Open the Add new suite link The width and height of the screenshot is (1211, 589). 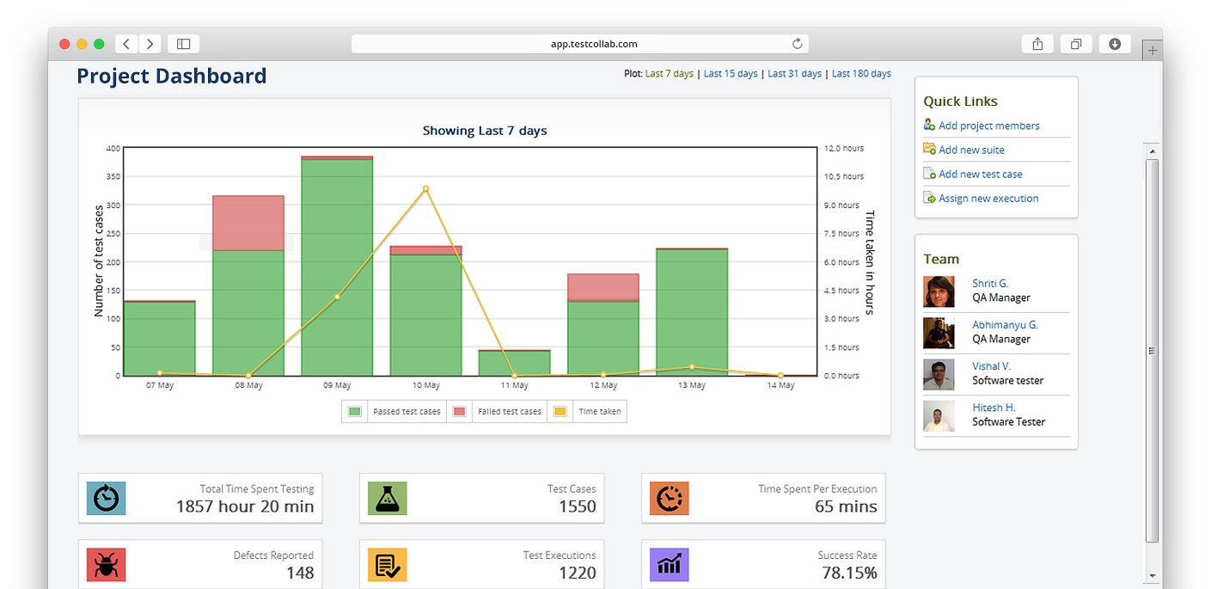(971, 150)
